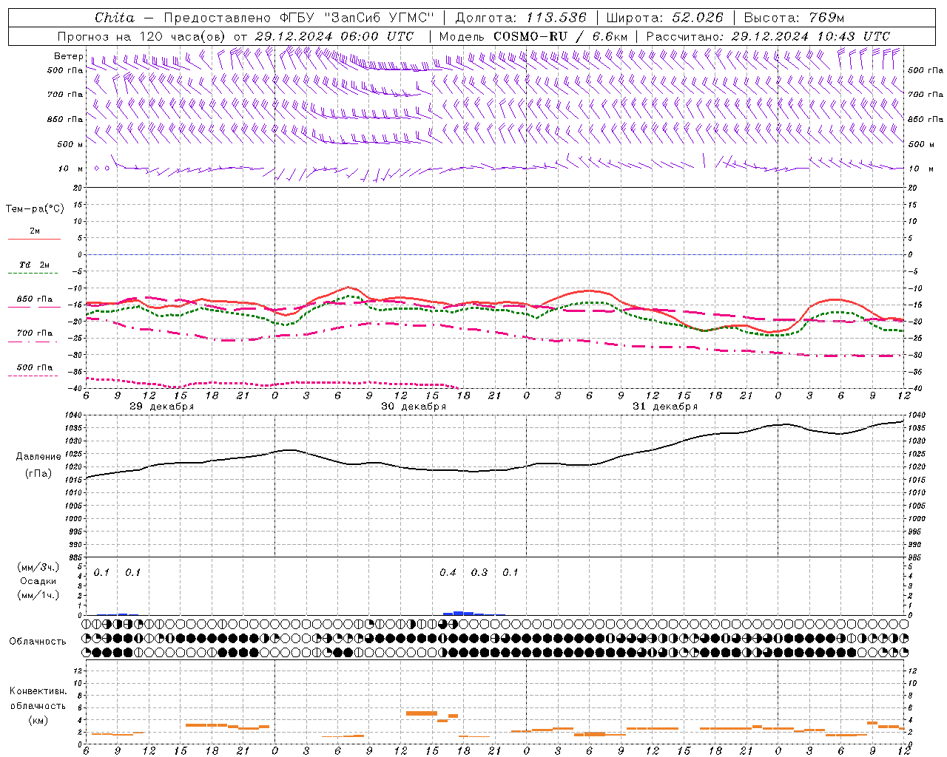The height and width of the screenshot is (757, 947).
Task: Click the "Осадки" precipitation label
Action: pos(38,581)
